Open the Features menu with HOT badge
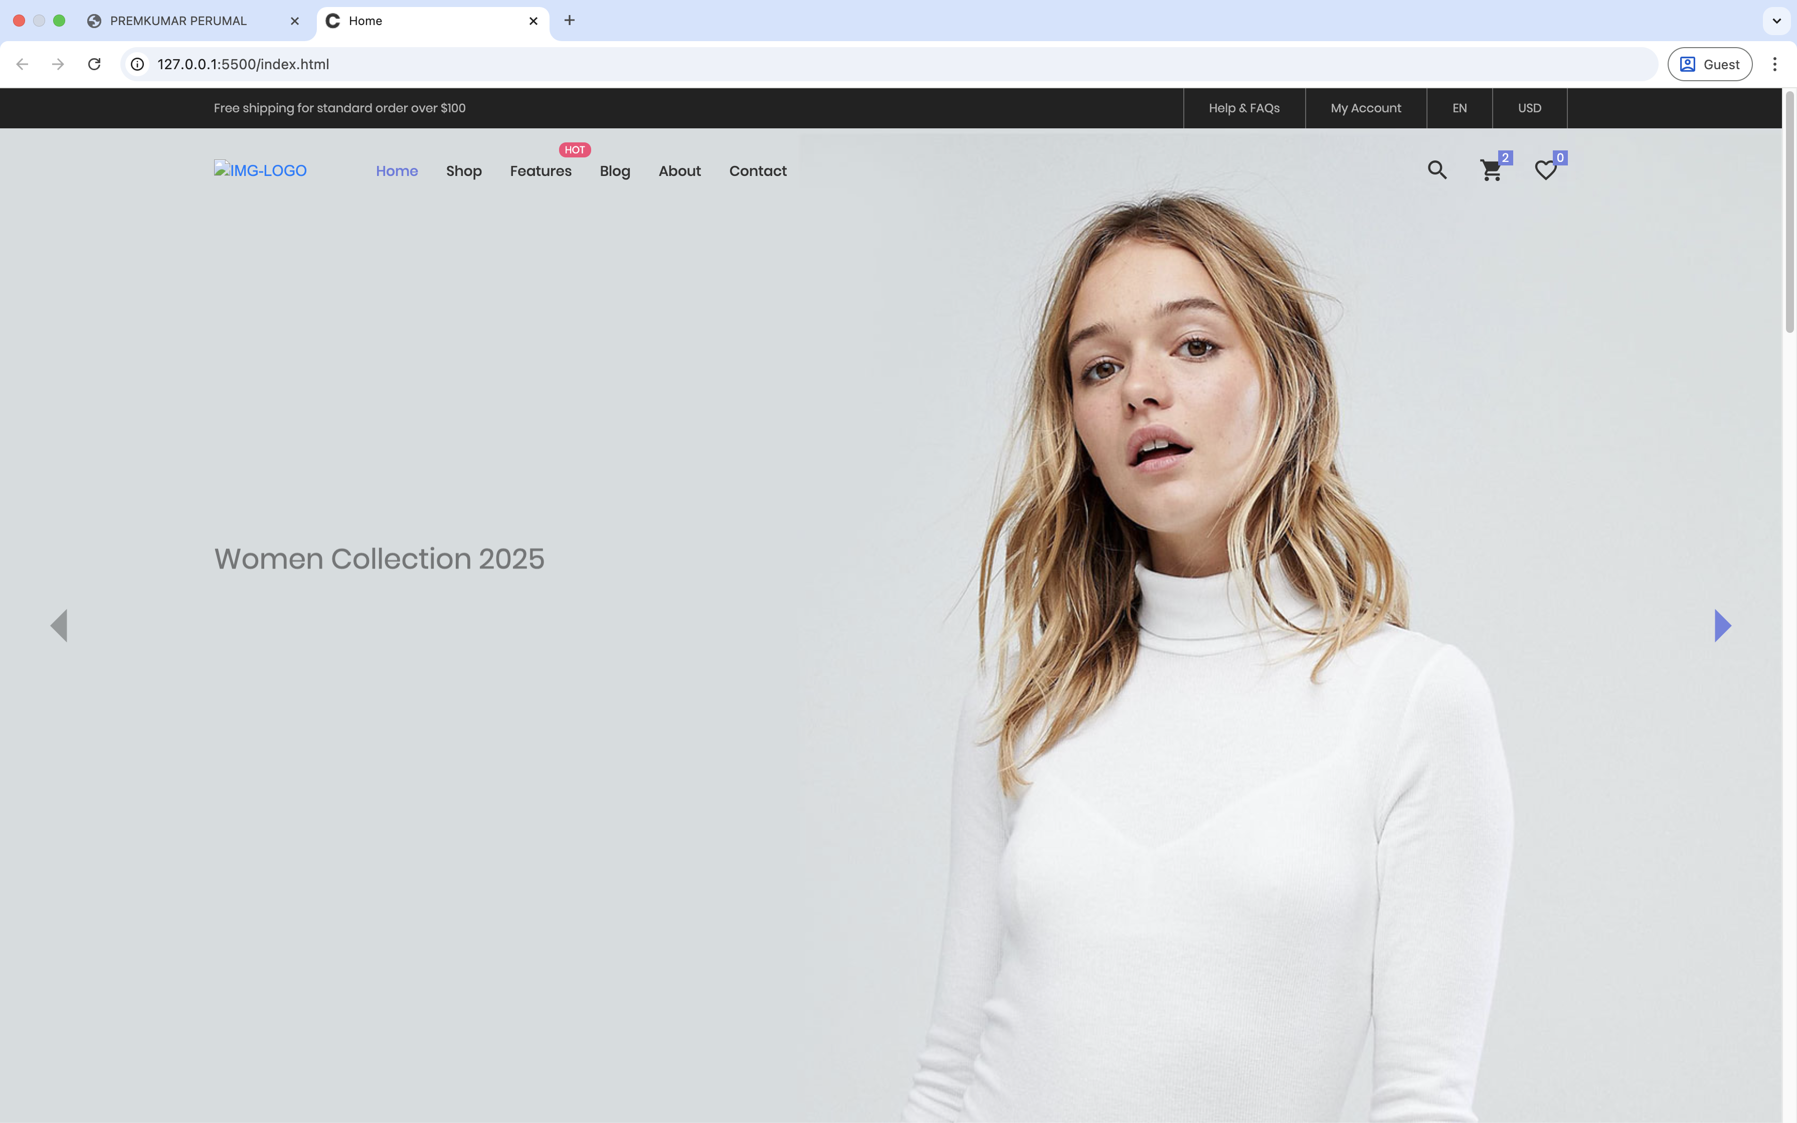The image size is (1797, 1123). coord(541,171)
